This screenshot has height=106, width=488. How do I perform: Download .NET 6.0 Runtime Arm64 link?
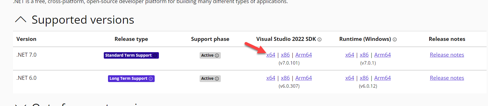tap(383, 78)
